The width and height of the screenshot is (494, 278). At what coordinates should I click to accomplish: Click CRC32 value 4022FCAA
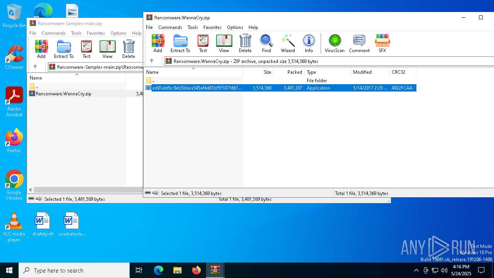[402, 88]
